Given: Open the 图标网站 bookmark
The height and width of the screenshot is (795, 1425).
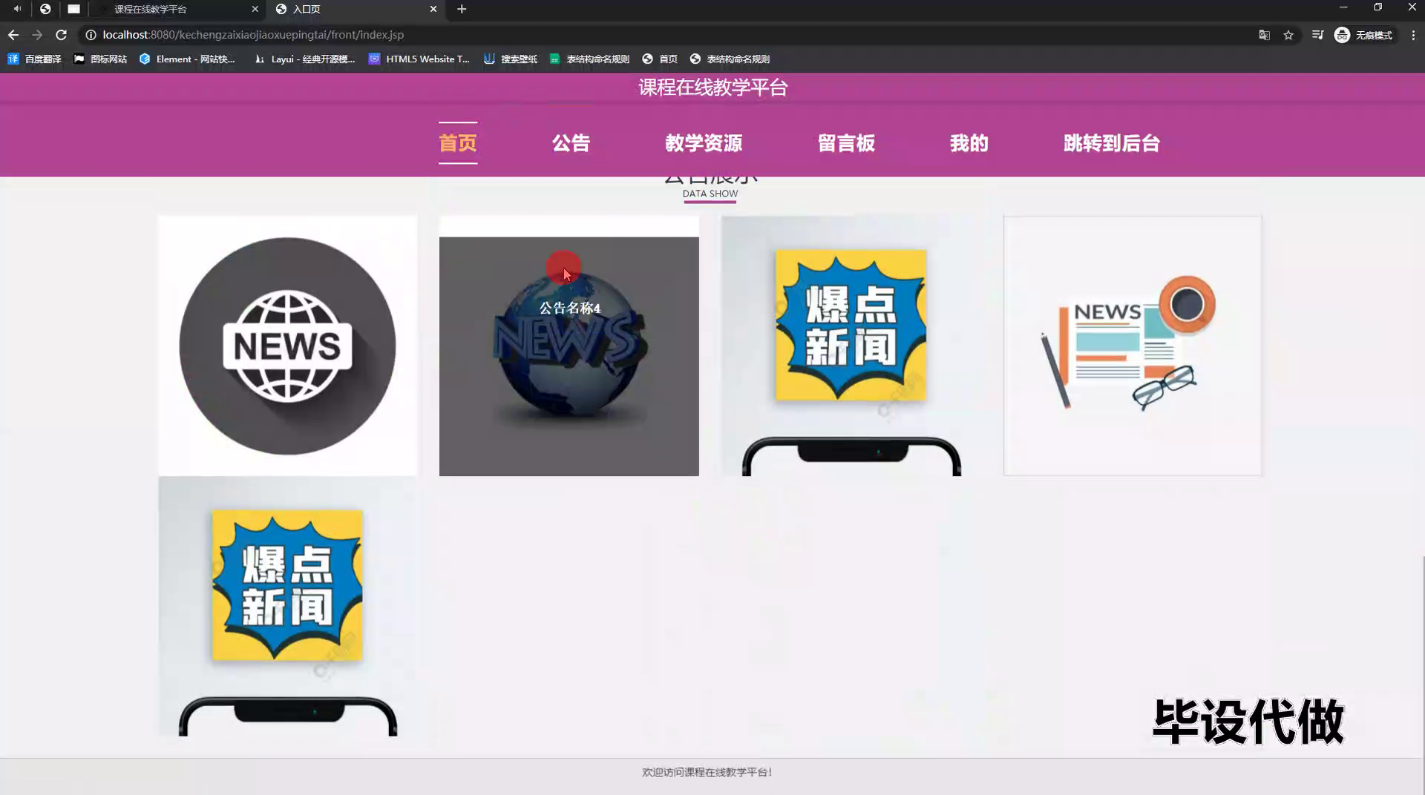Looking at the screenshot, I should click(x=100, y=59).
